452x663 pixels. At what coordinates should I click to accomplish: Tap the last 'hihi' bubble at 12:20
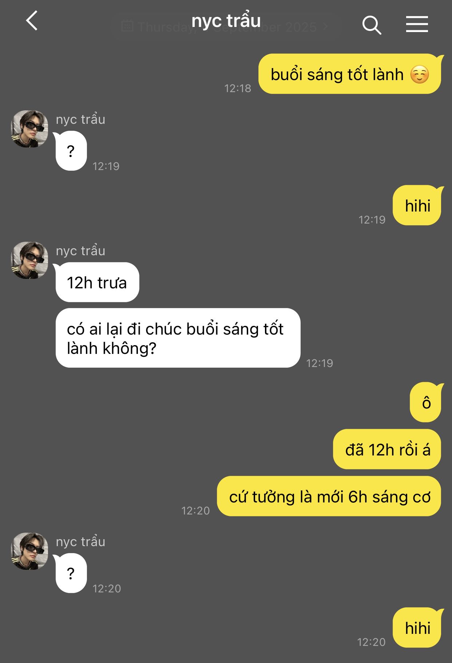coord(417,628)
